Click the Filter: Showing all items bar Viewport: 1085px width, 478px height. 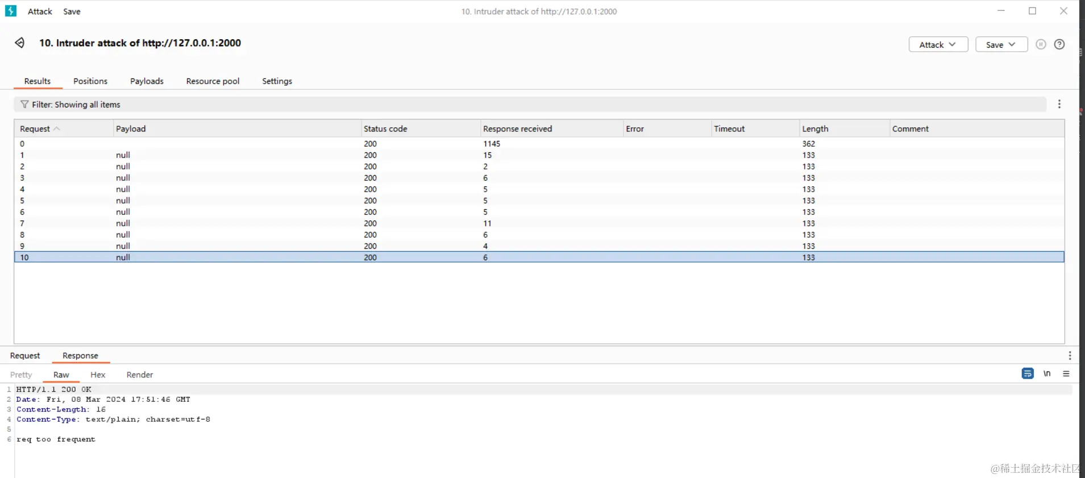pyautogui.click(x=530, y=105)
